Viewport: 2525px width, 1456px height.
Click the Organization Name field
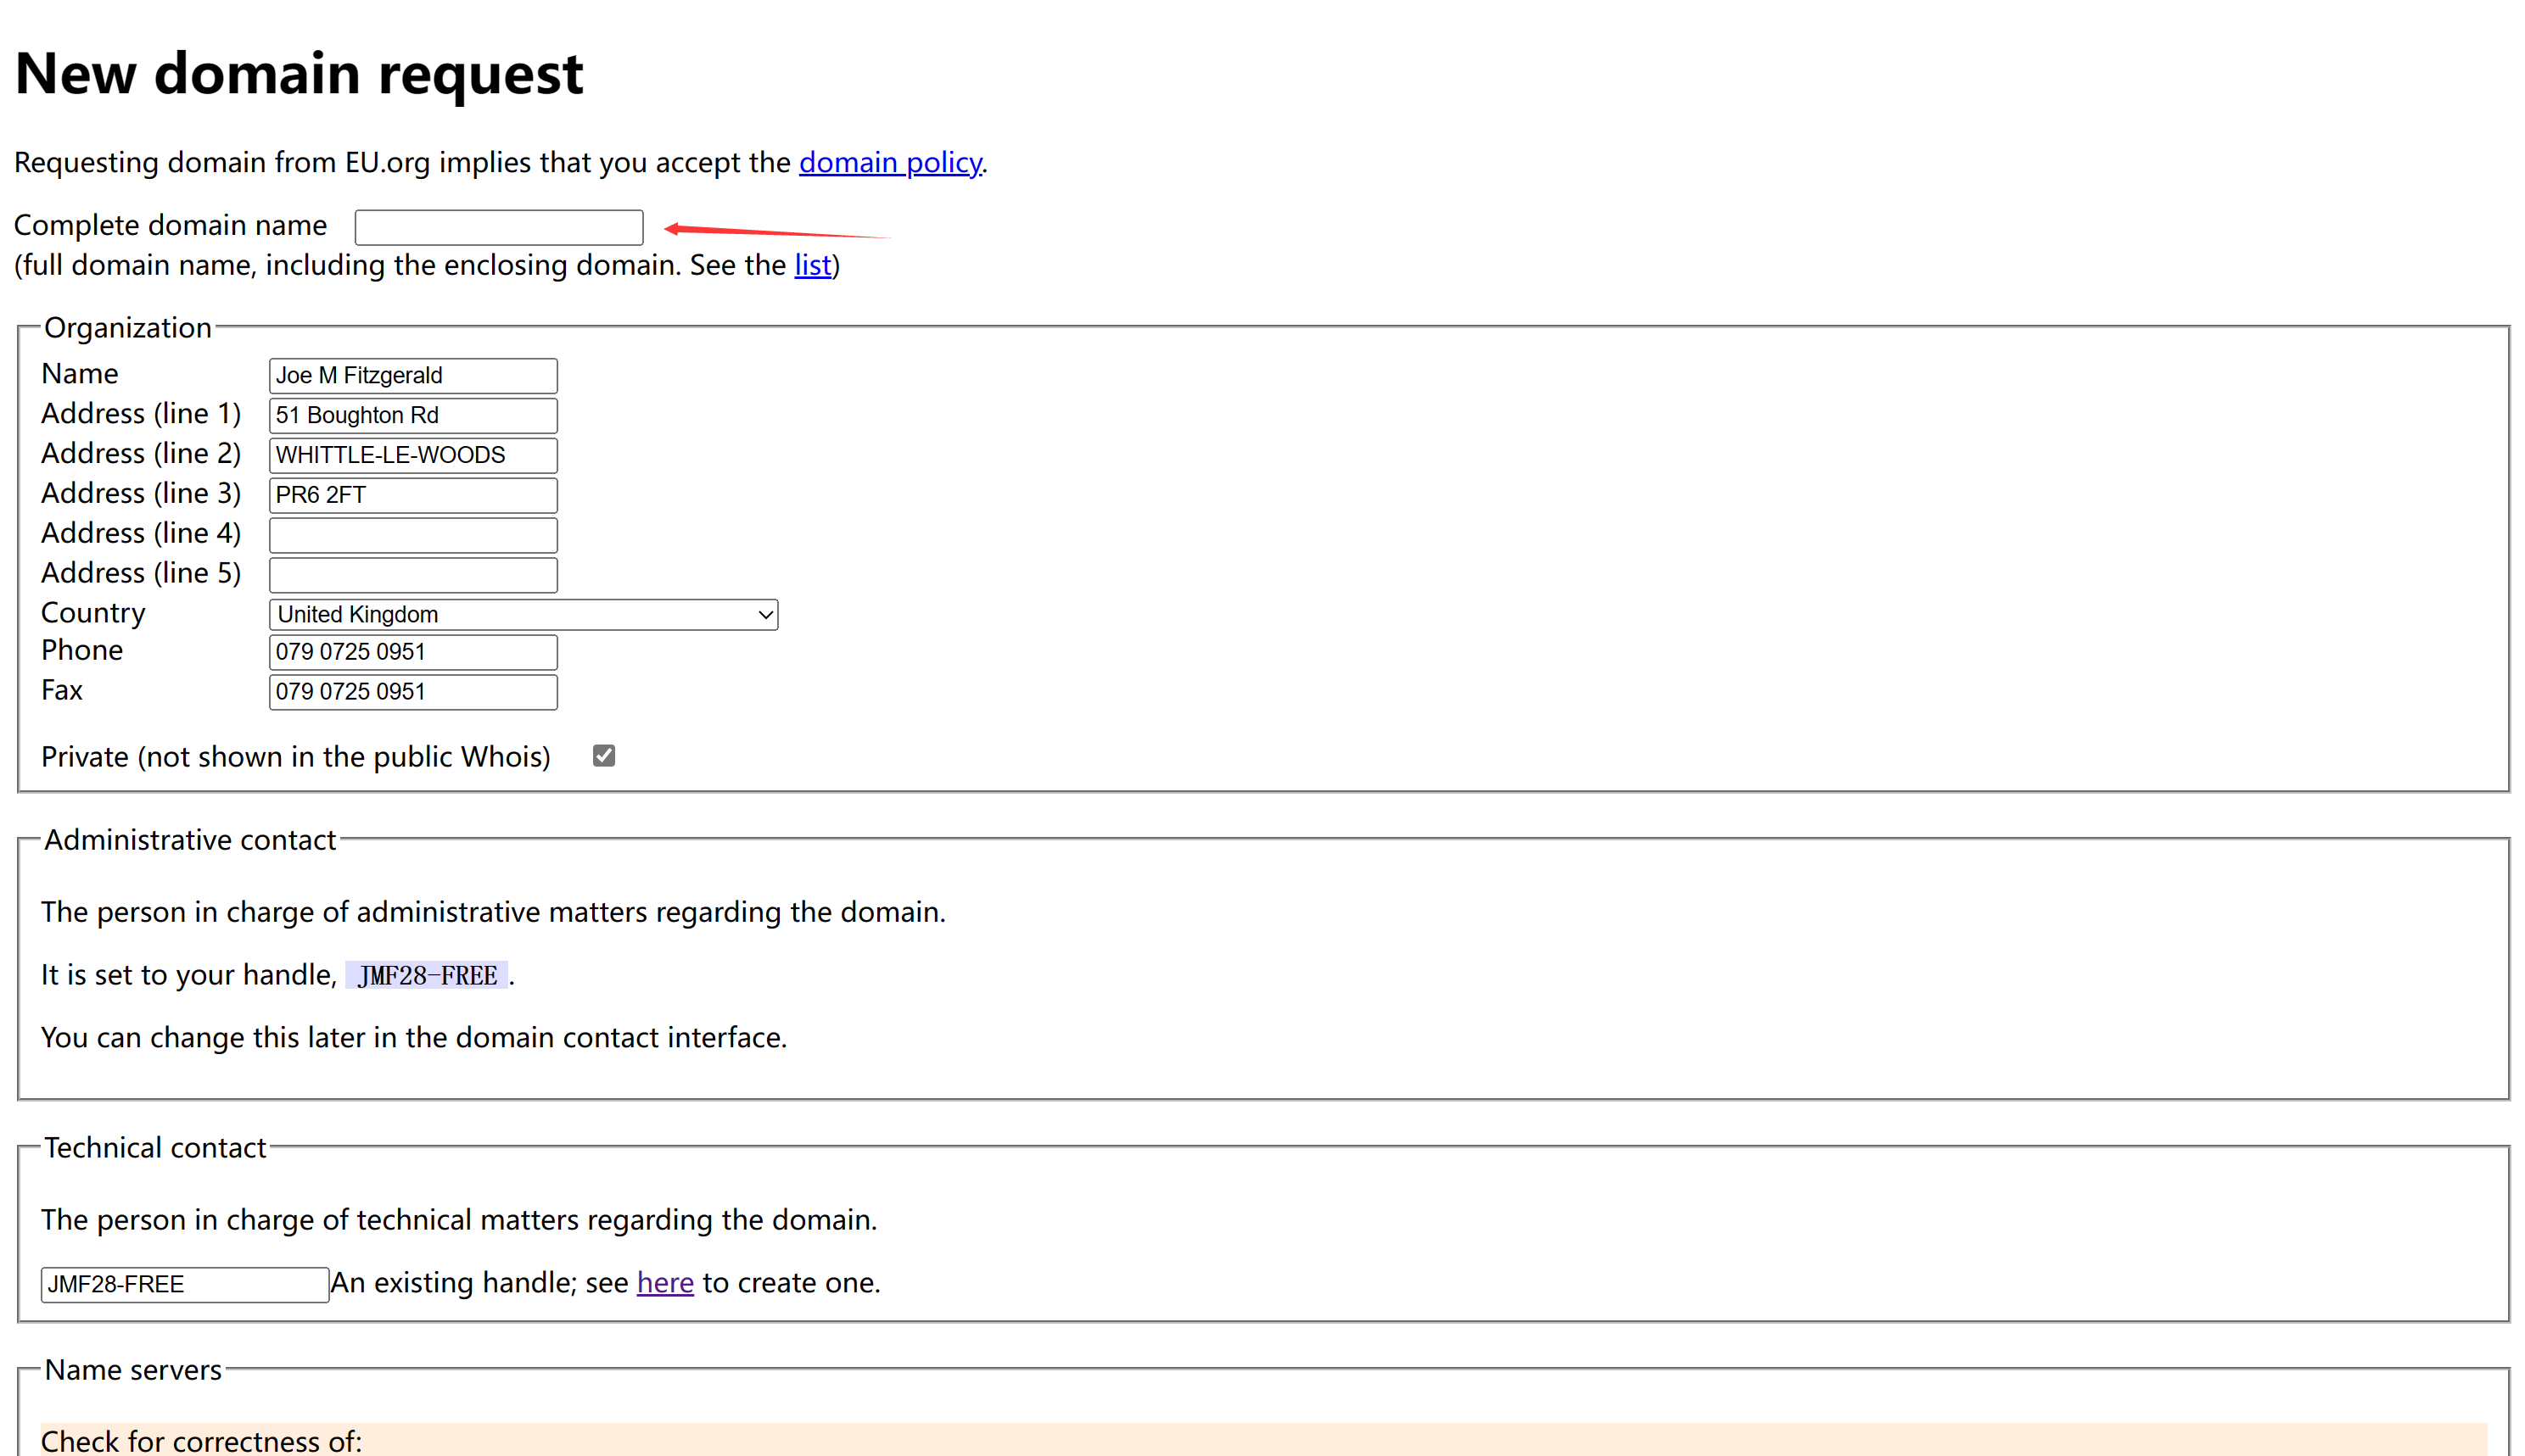point(412,375)
